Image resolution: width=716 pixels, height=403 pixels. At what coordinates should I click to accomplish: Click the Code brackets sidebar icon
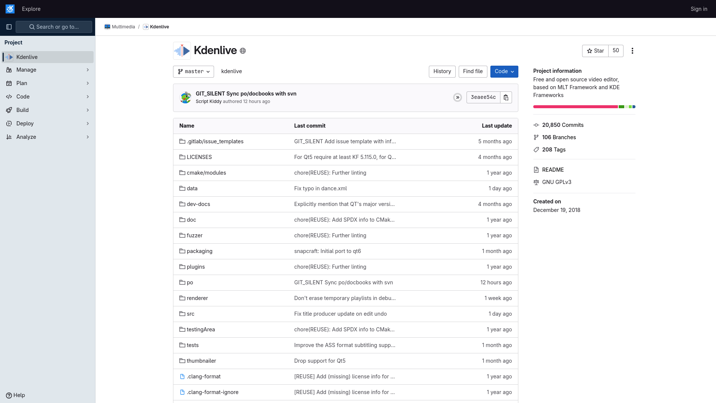pos(9,97)
